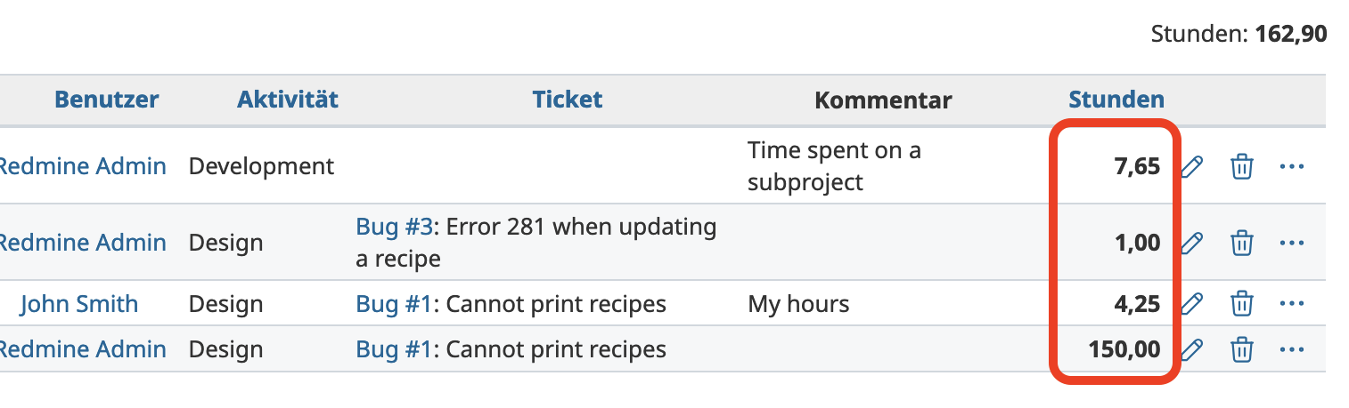Viewport: 1349px width, 408px height.
Task: Edit the 150,00 hours time entry
Action: pyautogui.click(x=1192, y=349)
